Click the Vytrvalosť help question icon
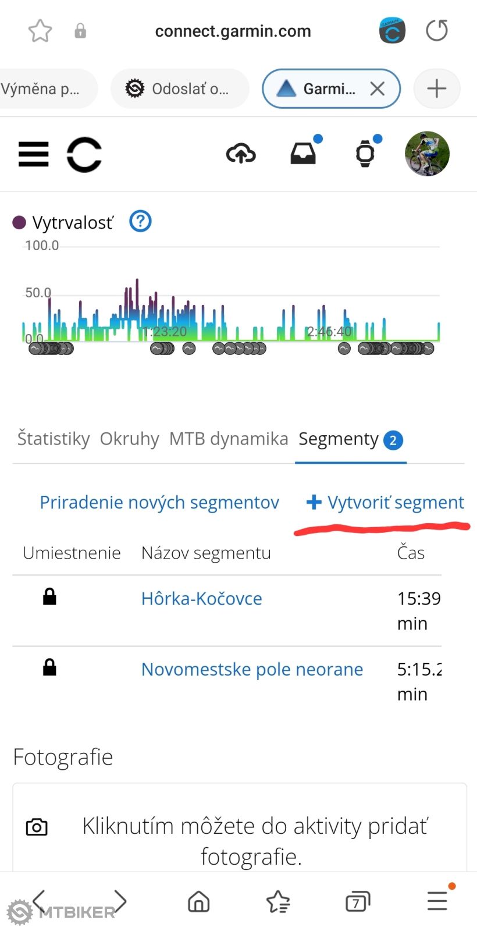Viewport: 477px width, 931px height. pyautogui.click(x=140, y=222)
